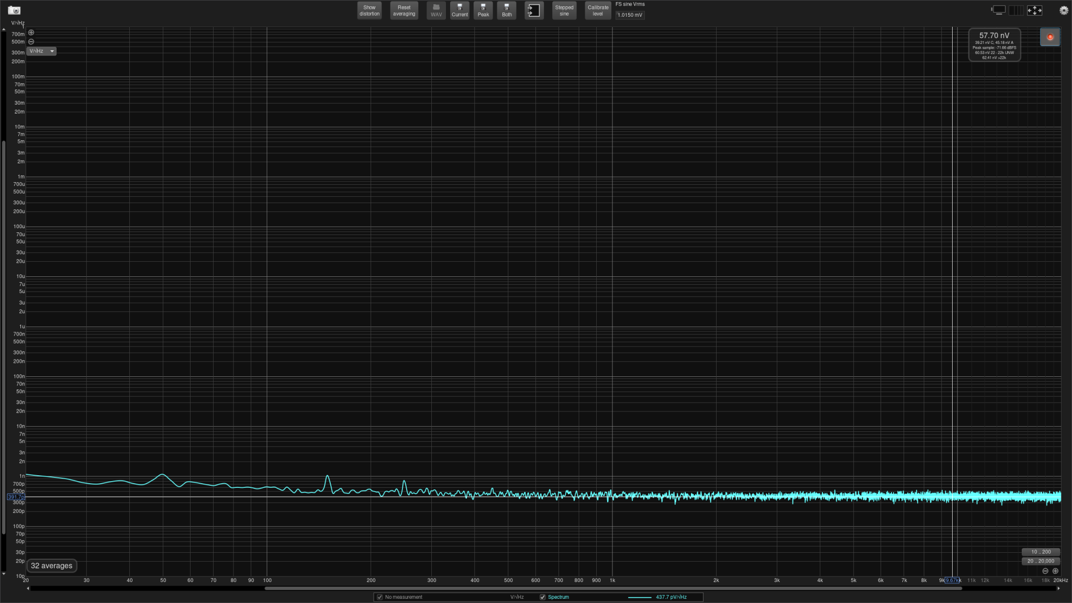Zoom in horizontal axis with plus icon

pyautogui.click(x=1055, y=571)
